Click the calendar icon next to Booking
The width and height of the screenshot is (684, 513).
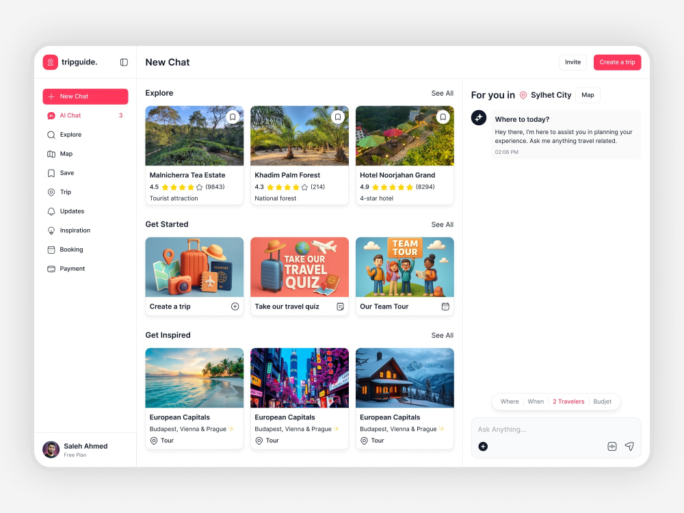point(51,250)
